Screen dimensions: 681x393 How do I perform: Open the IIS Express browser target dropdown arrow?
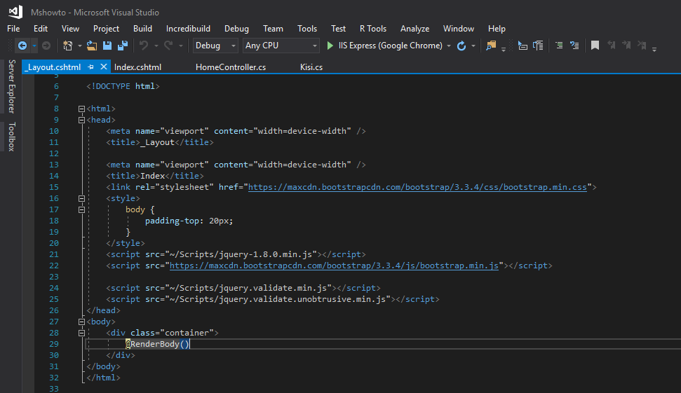pyautogui.click(x=449, y=46)
